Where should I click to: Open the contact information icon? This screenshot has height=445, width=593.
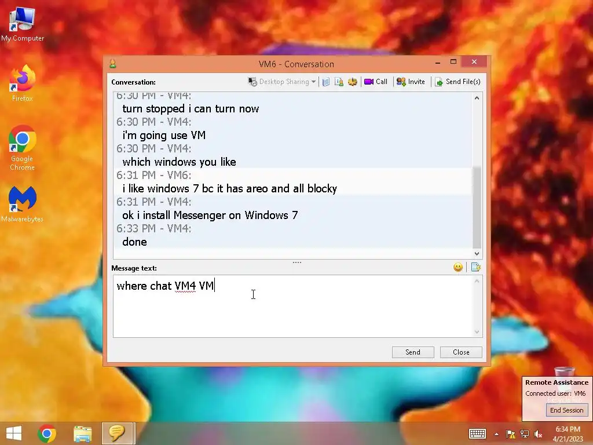[339, 82]
